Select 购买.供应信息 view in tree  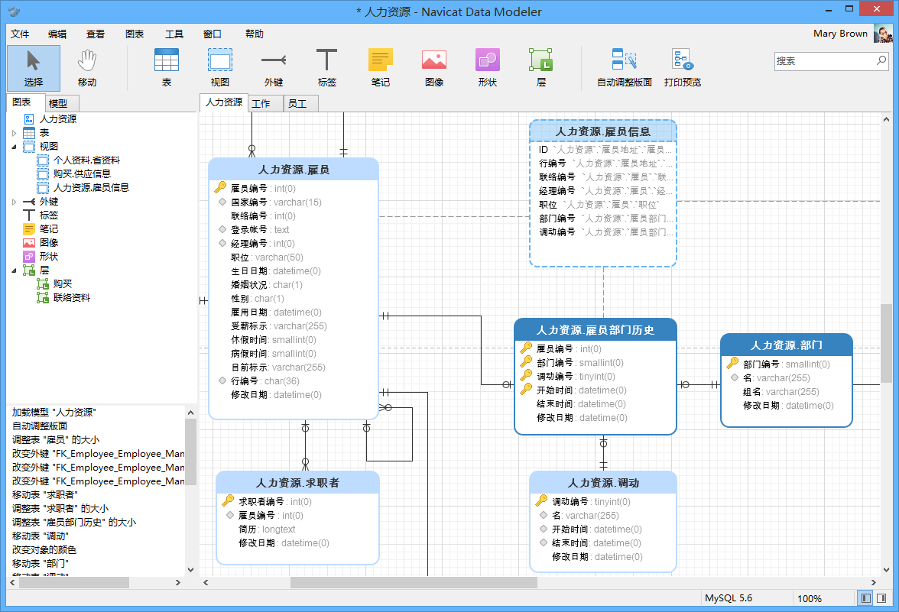[x=82, y=173]
